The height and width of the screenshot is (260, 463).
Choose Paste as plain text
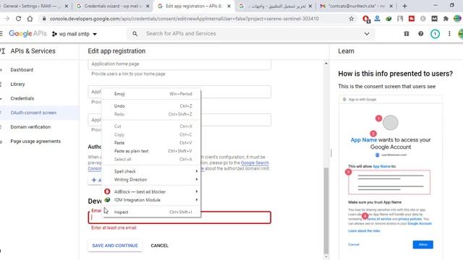(151, 151)
